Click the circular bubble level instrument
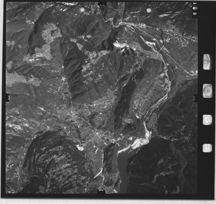 tap(207, 91)
